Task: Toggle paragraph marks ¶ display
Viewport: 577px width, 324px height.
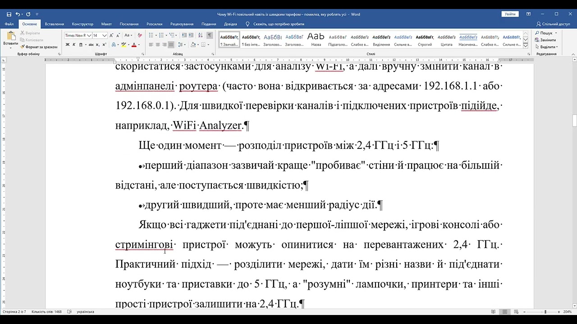Action: (x=210, y=35)
